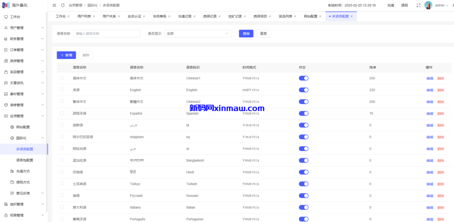Collapse 国际化 submenu chevron
The height and width of the screenshot is (222, 454).
tap(43, 138)
